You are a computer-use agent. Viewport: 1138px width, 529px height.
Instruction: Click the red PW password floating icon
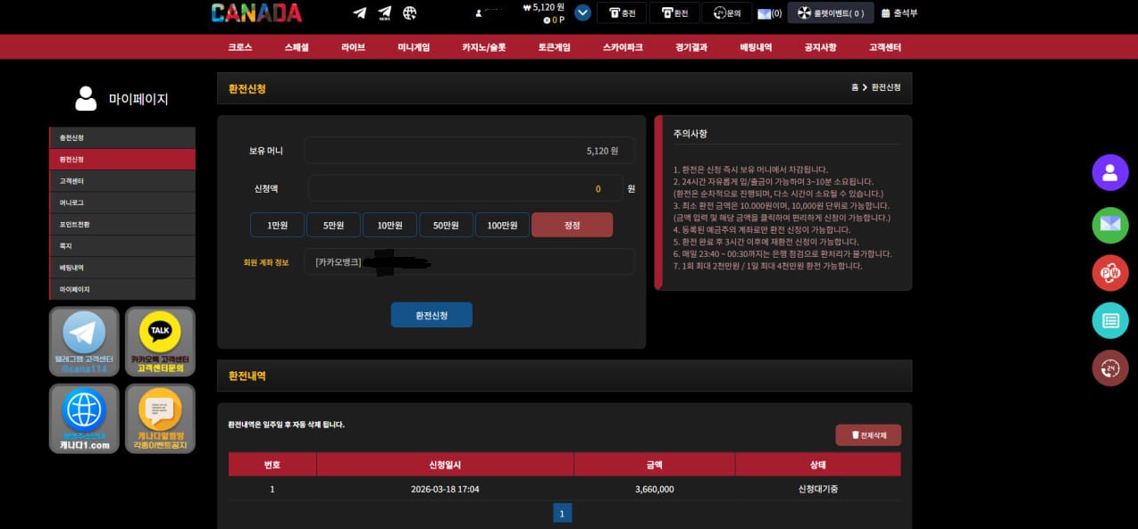(x=1109, y=273)
